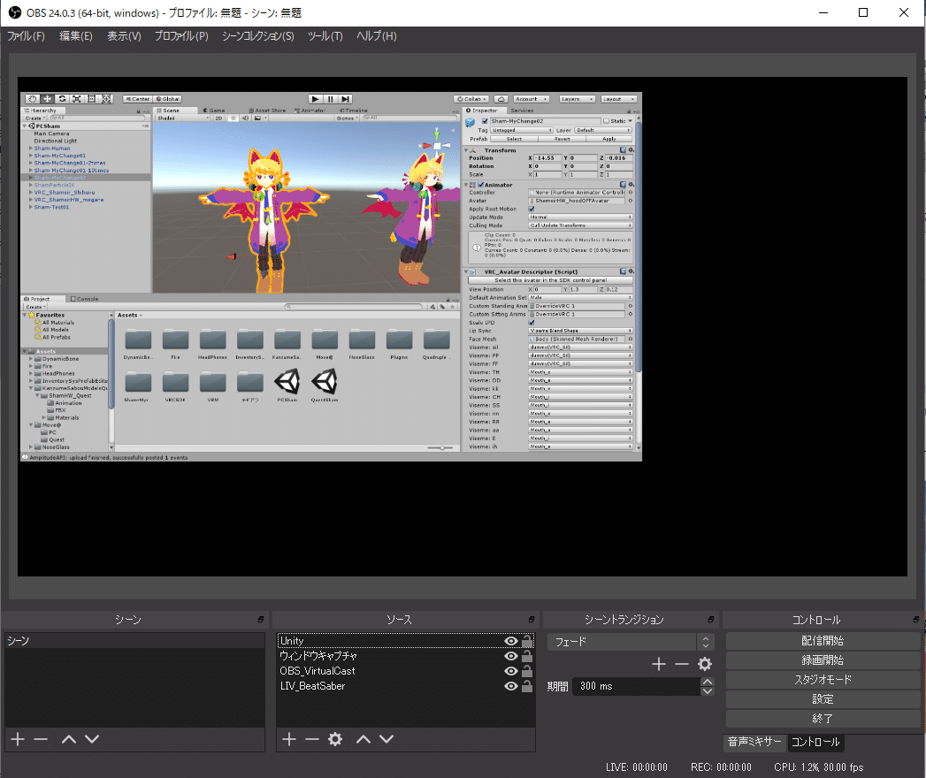This screenshot has height=778, width=926.
Task: Open the 表示(V) menu
Action: click(124, 36)
